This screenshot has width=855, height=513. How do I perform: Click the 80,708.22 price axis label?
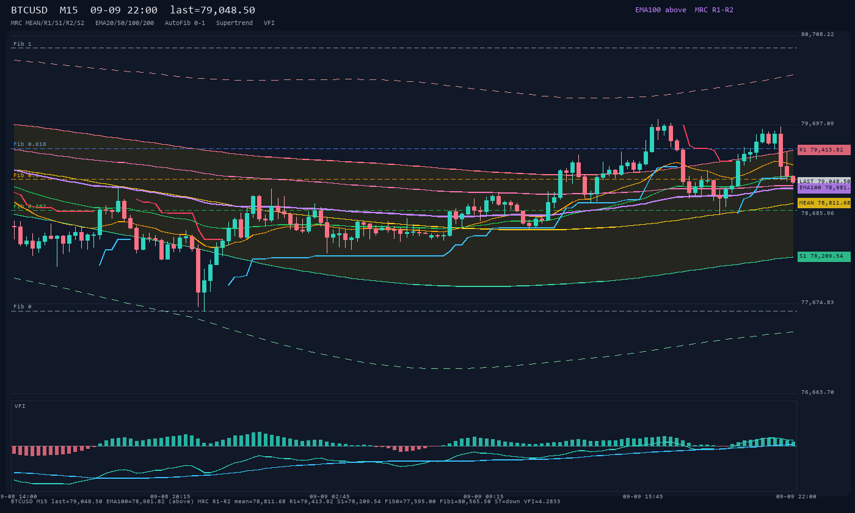coord(817,34)
